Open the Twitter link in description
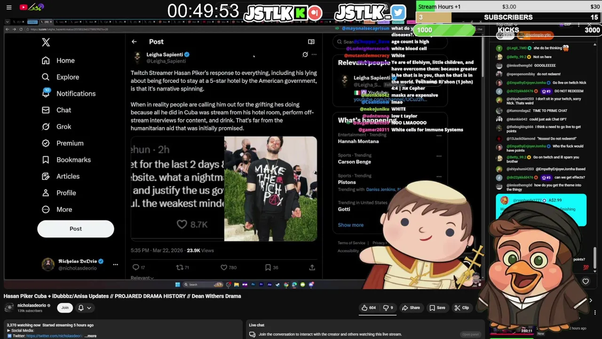The height and width of the screenshot is (339, 602). pyautogui.click(x=54, y=336)
